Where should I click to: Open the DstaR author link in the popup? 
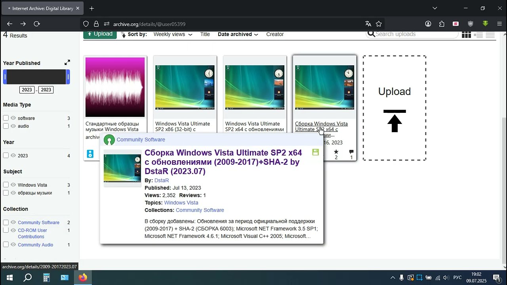tap(162, 180)
